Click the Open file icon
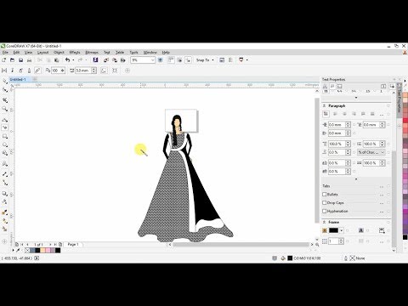408x306 pixels. click(x=12, y=60)
